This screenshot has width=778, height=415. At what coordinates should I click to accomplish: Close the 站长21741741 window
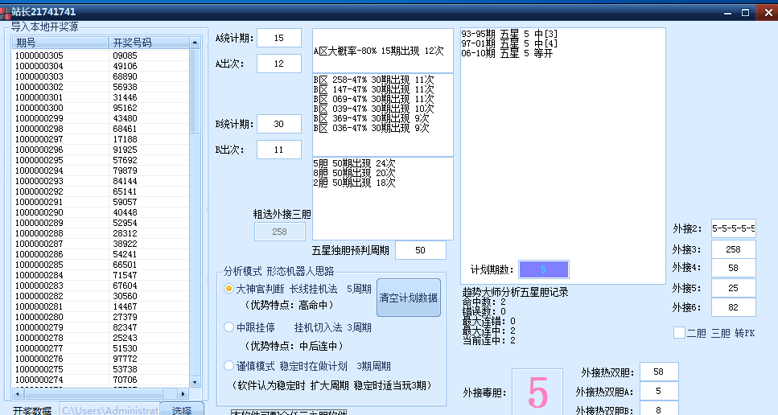pyautogui.click(x=768, y=12)
